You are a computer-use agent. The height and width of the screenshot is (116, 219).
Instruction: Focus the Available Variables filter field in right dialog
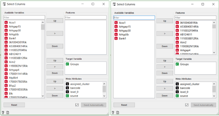(134, 18)
